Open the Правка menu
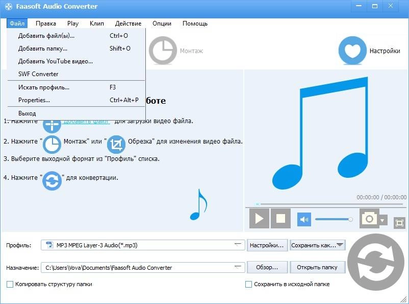Screen dimensions: 409x304 (46, 24)
